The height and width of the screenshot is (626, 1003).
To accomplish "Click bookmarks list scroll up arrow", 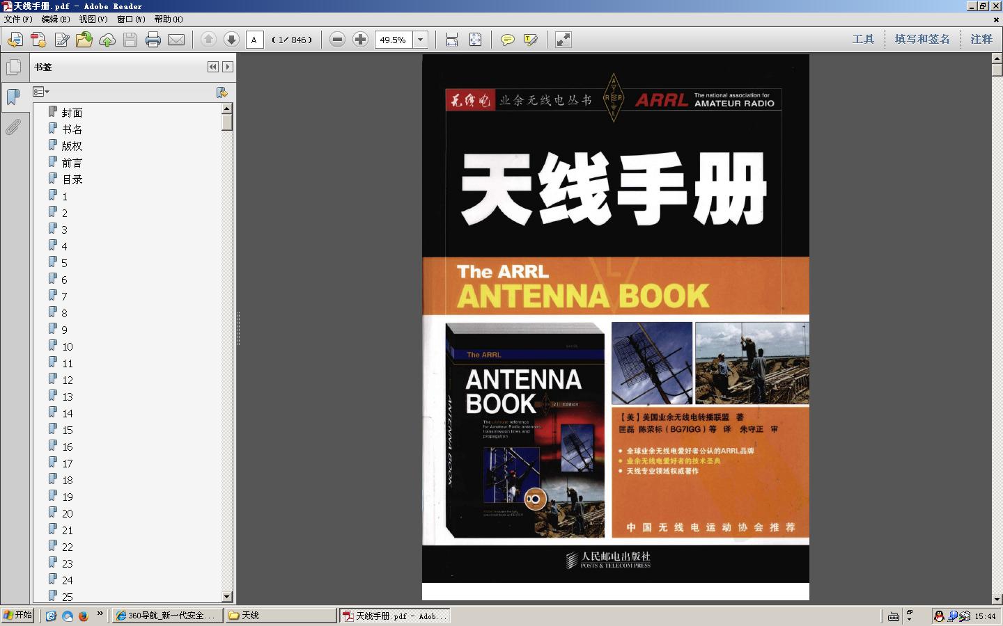I will pyautogui.click(x=227, y=109).
